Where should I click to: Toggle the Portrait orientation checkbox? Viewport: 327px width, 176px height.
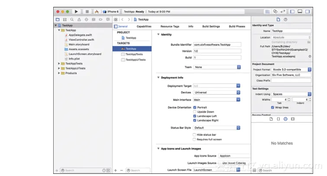click(194, 107)
